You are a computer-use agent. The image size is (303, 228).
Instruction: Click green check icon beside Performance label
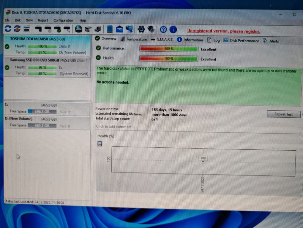[x=98, y=48]
